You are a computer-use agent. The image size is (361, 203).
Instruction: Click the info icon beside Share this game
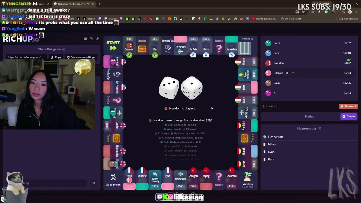(64, 49)
